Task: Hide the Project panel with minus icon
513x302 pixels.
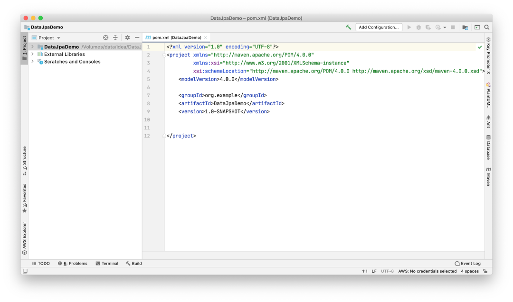Action: tap(137, 37)
